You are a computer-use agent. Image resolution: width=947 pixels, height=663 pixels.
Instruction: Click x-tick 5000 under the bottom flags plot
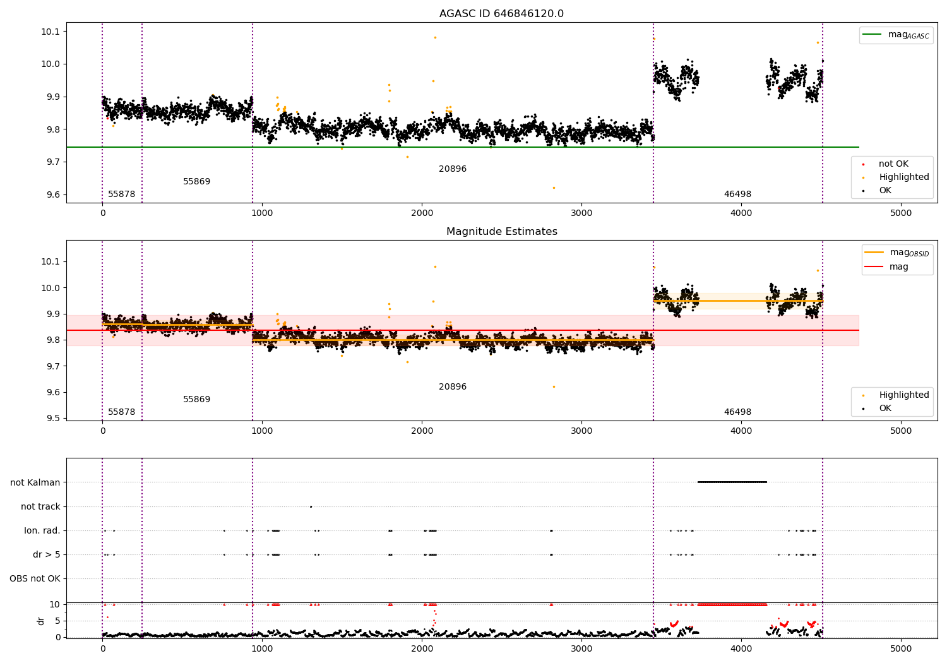[x=901, y=650]
